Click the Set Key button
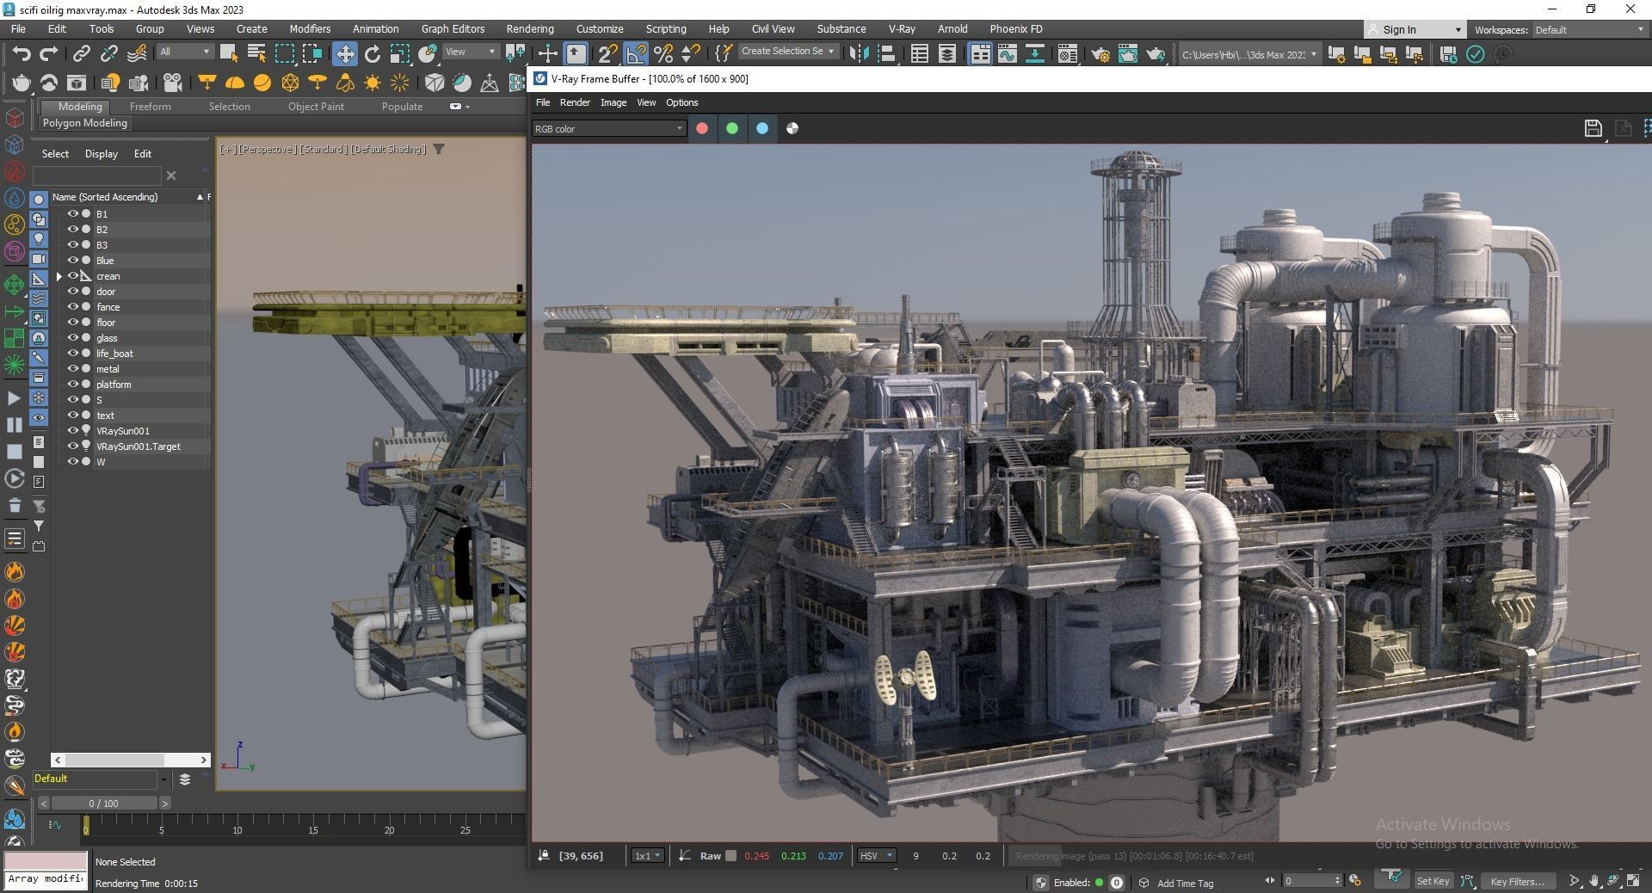Viewport: 1652px width, 893px height. pos(1433,881)
